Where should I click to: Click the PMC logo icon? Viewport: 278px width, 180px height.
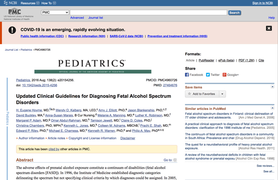[x=15, y=12]
